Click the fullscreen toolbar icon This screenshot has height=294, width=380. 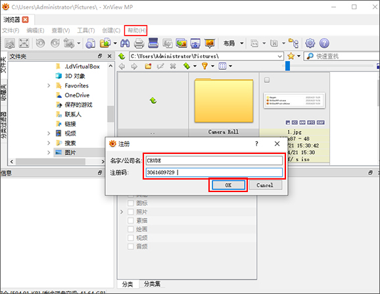click(24, 43)
